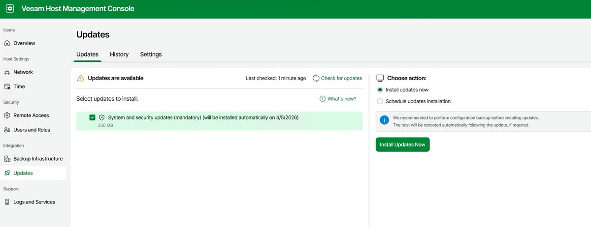This screenshot has width=591, height=227.
Task: Click the Updates page heading
Action: (x=93, y=34)
